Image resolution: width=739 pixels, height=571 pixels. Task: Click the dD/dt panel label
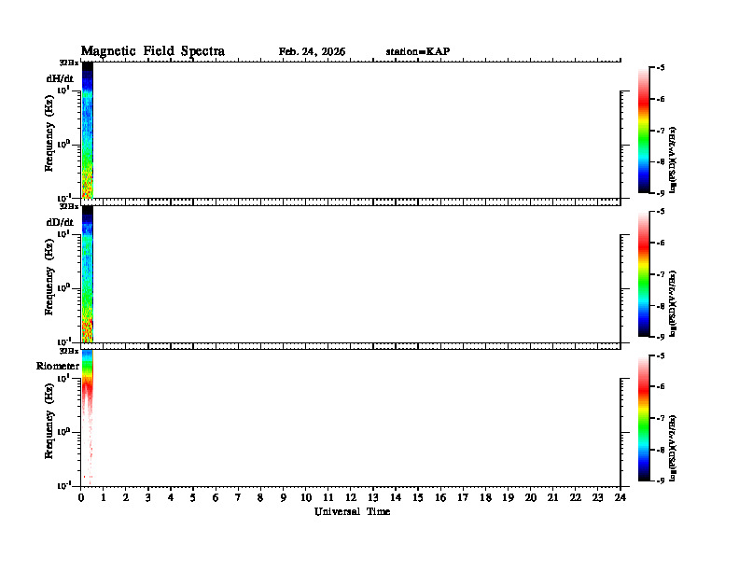click(x=60, y=222)
